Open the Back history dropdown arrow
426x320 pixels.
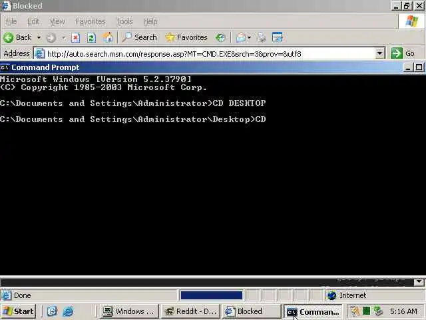coord(39,37)
